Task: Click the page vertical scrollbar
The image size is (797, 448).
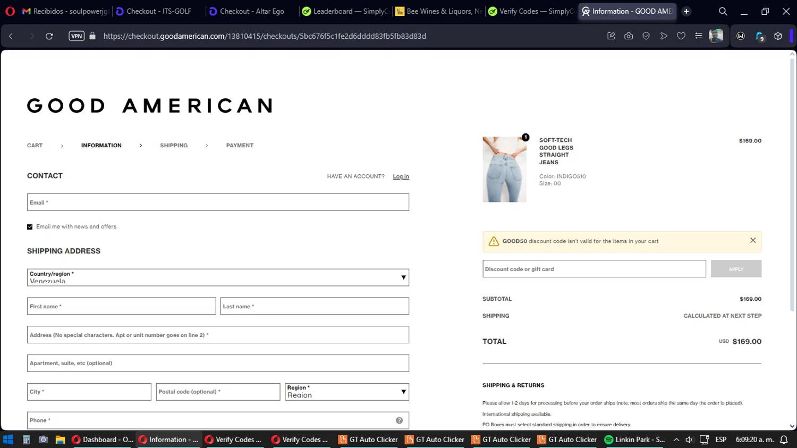Action: (x=792, y=184)
